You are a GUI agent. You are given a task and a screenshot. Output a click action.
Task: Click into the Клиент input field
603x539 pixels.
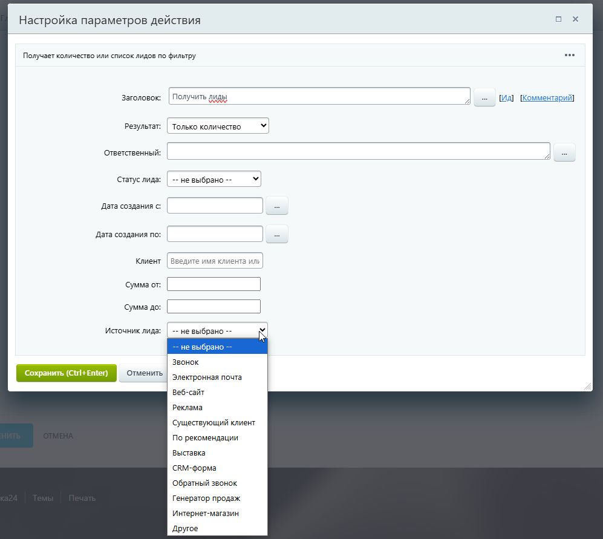(x=215, y=261)
